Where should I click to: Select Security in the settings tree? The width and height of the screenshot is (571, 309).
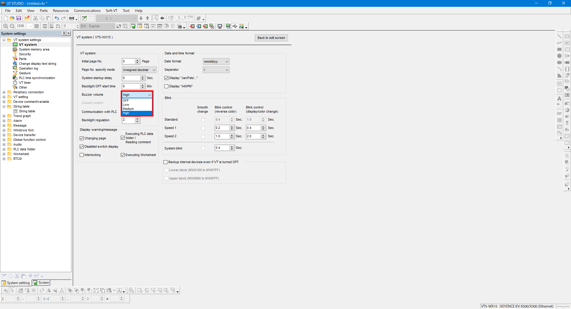tap(25, 54)
